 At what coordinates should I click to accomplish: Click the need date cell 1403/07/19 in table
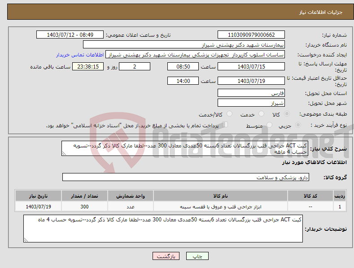click(x=39, y=207)
